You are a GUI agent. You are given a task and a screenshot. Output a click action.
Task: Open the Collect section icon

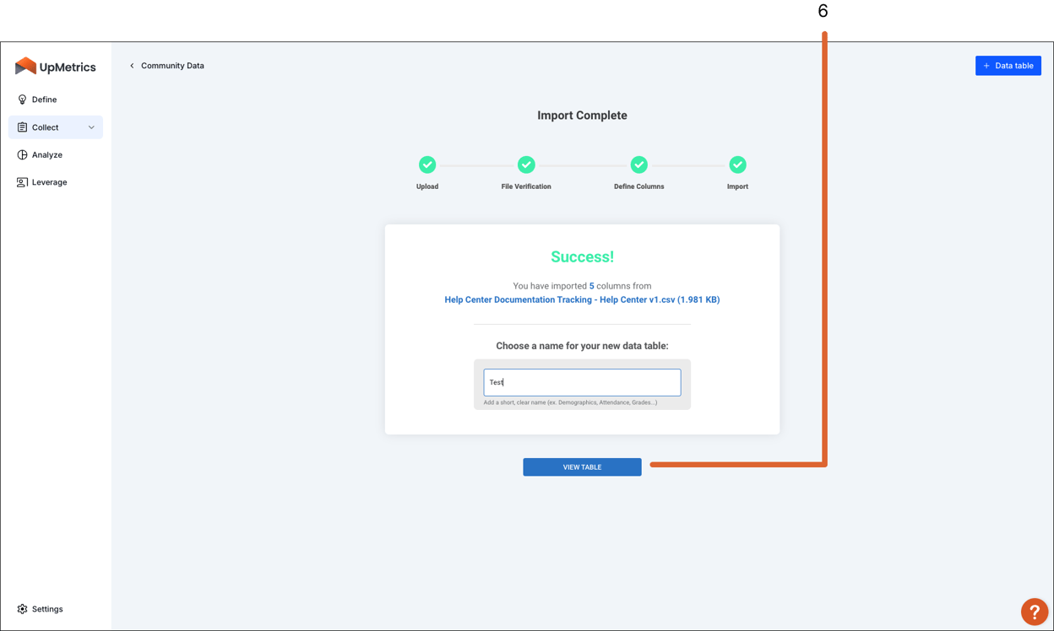click(x=20, y=127)
